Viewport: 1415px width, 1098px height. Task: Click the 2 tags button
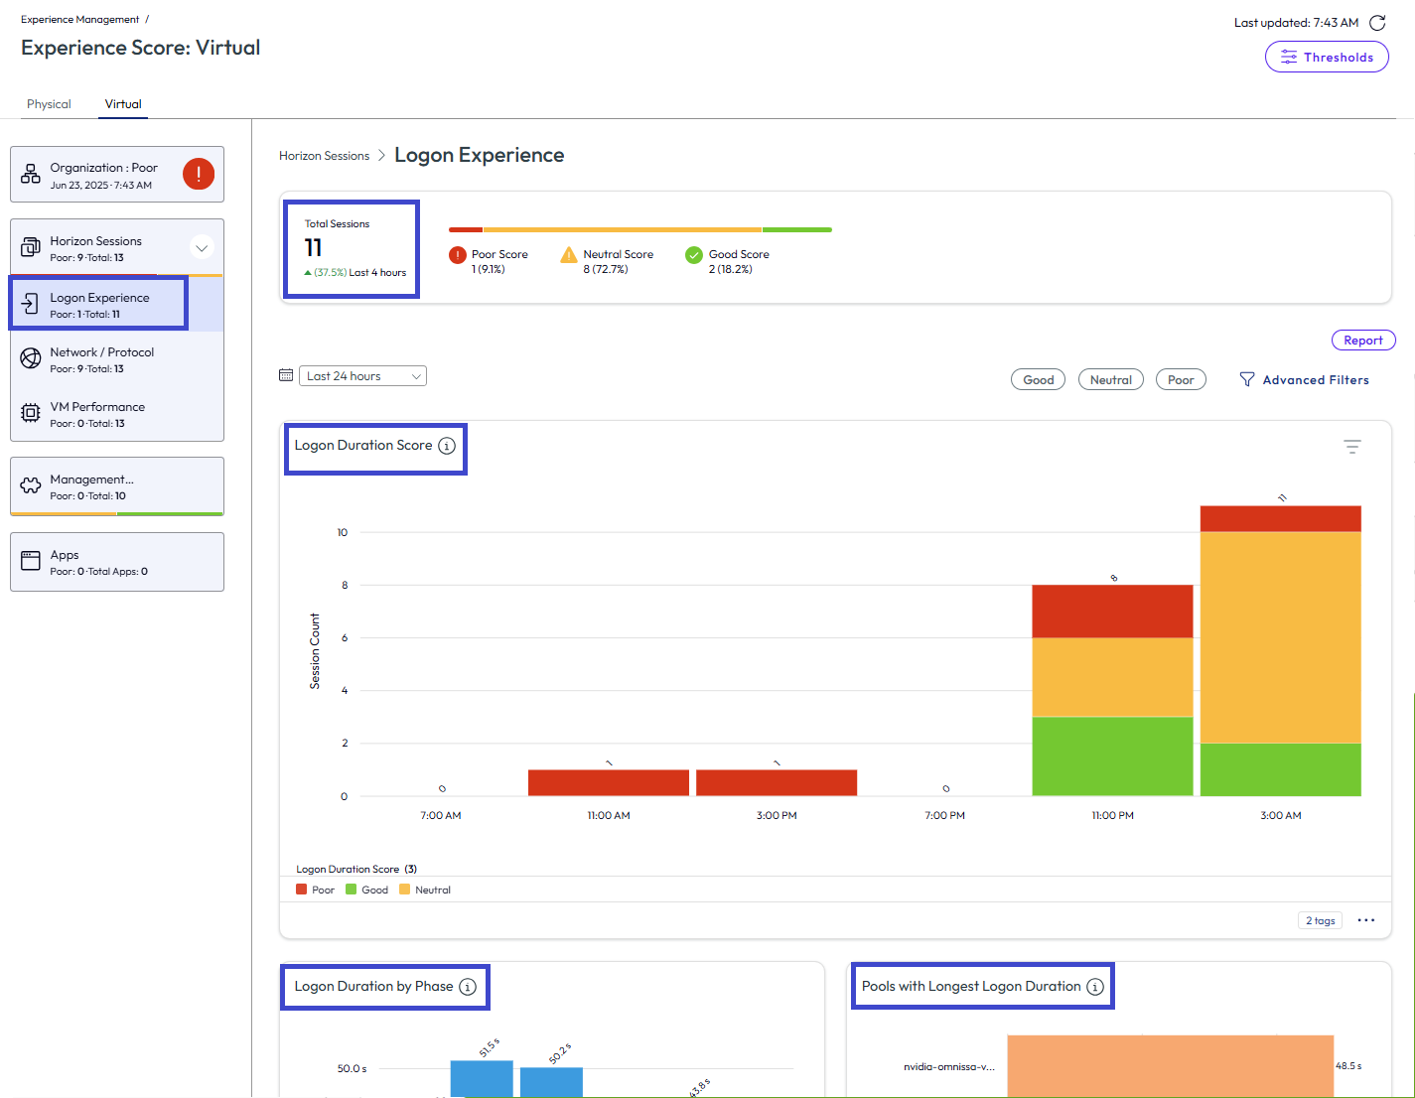[1321, 920]
